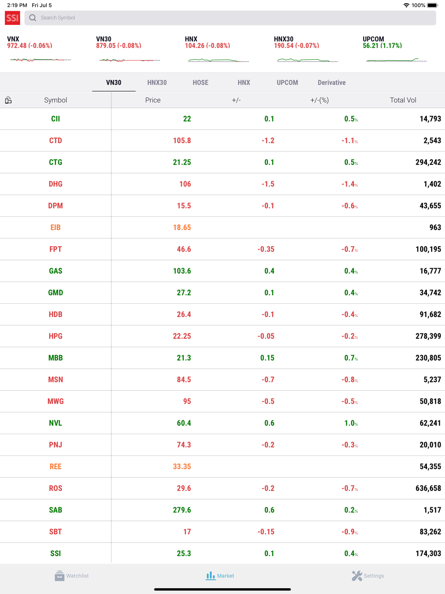Image resolution: width=445 pixels, height=594 pixels.
Task: Open the Watchlist tab label
Action: (77, 576)
